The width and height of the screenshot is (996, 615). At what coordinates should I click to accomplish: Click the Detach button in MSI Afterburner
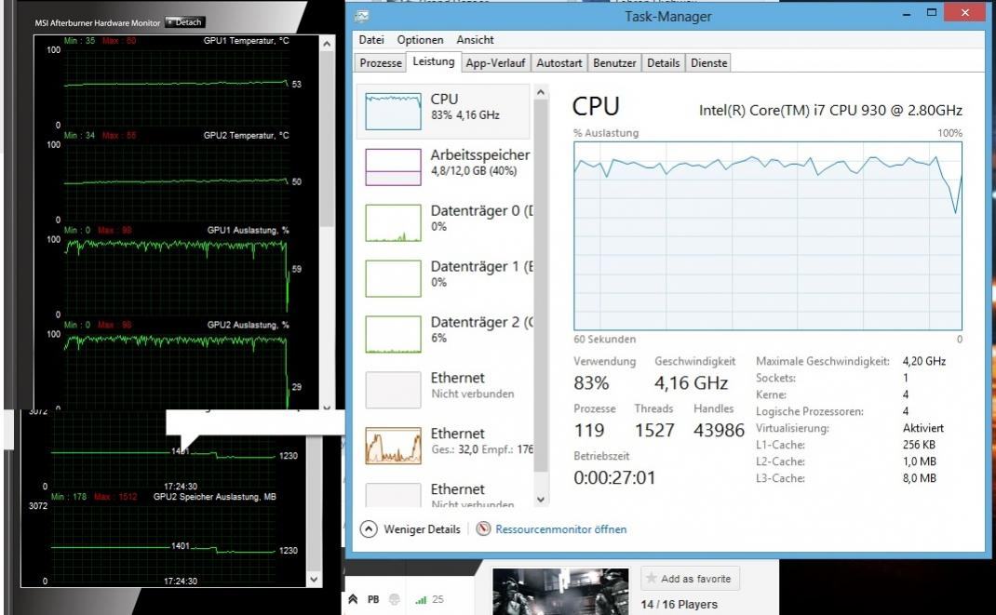point(184,22)
